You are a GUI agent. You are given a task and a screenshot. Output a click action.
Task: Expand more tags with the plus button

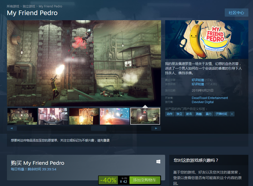232,114
